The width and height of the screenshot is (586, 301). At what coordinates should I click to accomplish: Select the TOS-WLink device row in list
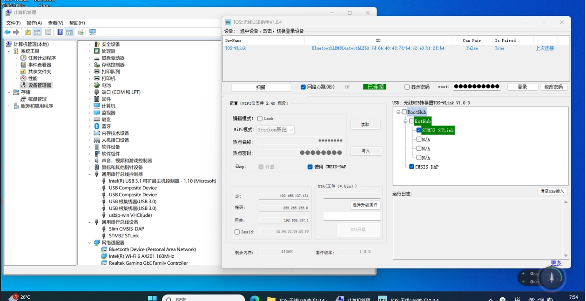pos(396,48)
